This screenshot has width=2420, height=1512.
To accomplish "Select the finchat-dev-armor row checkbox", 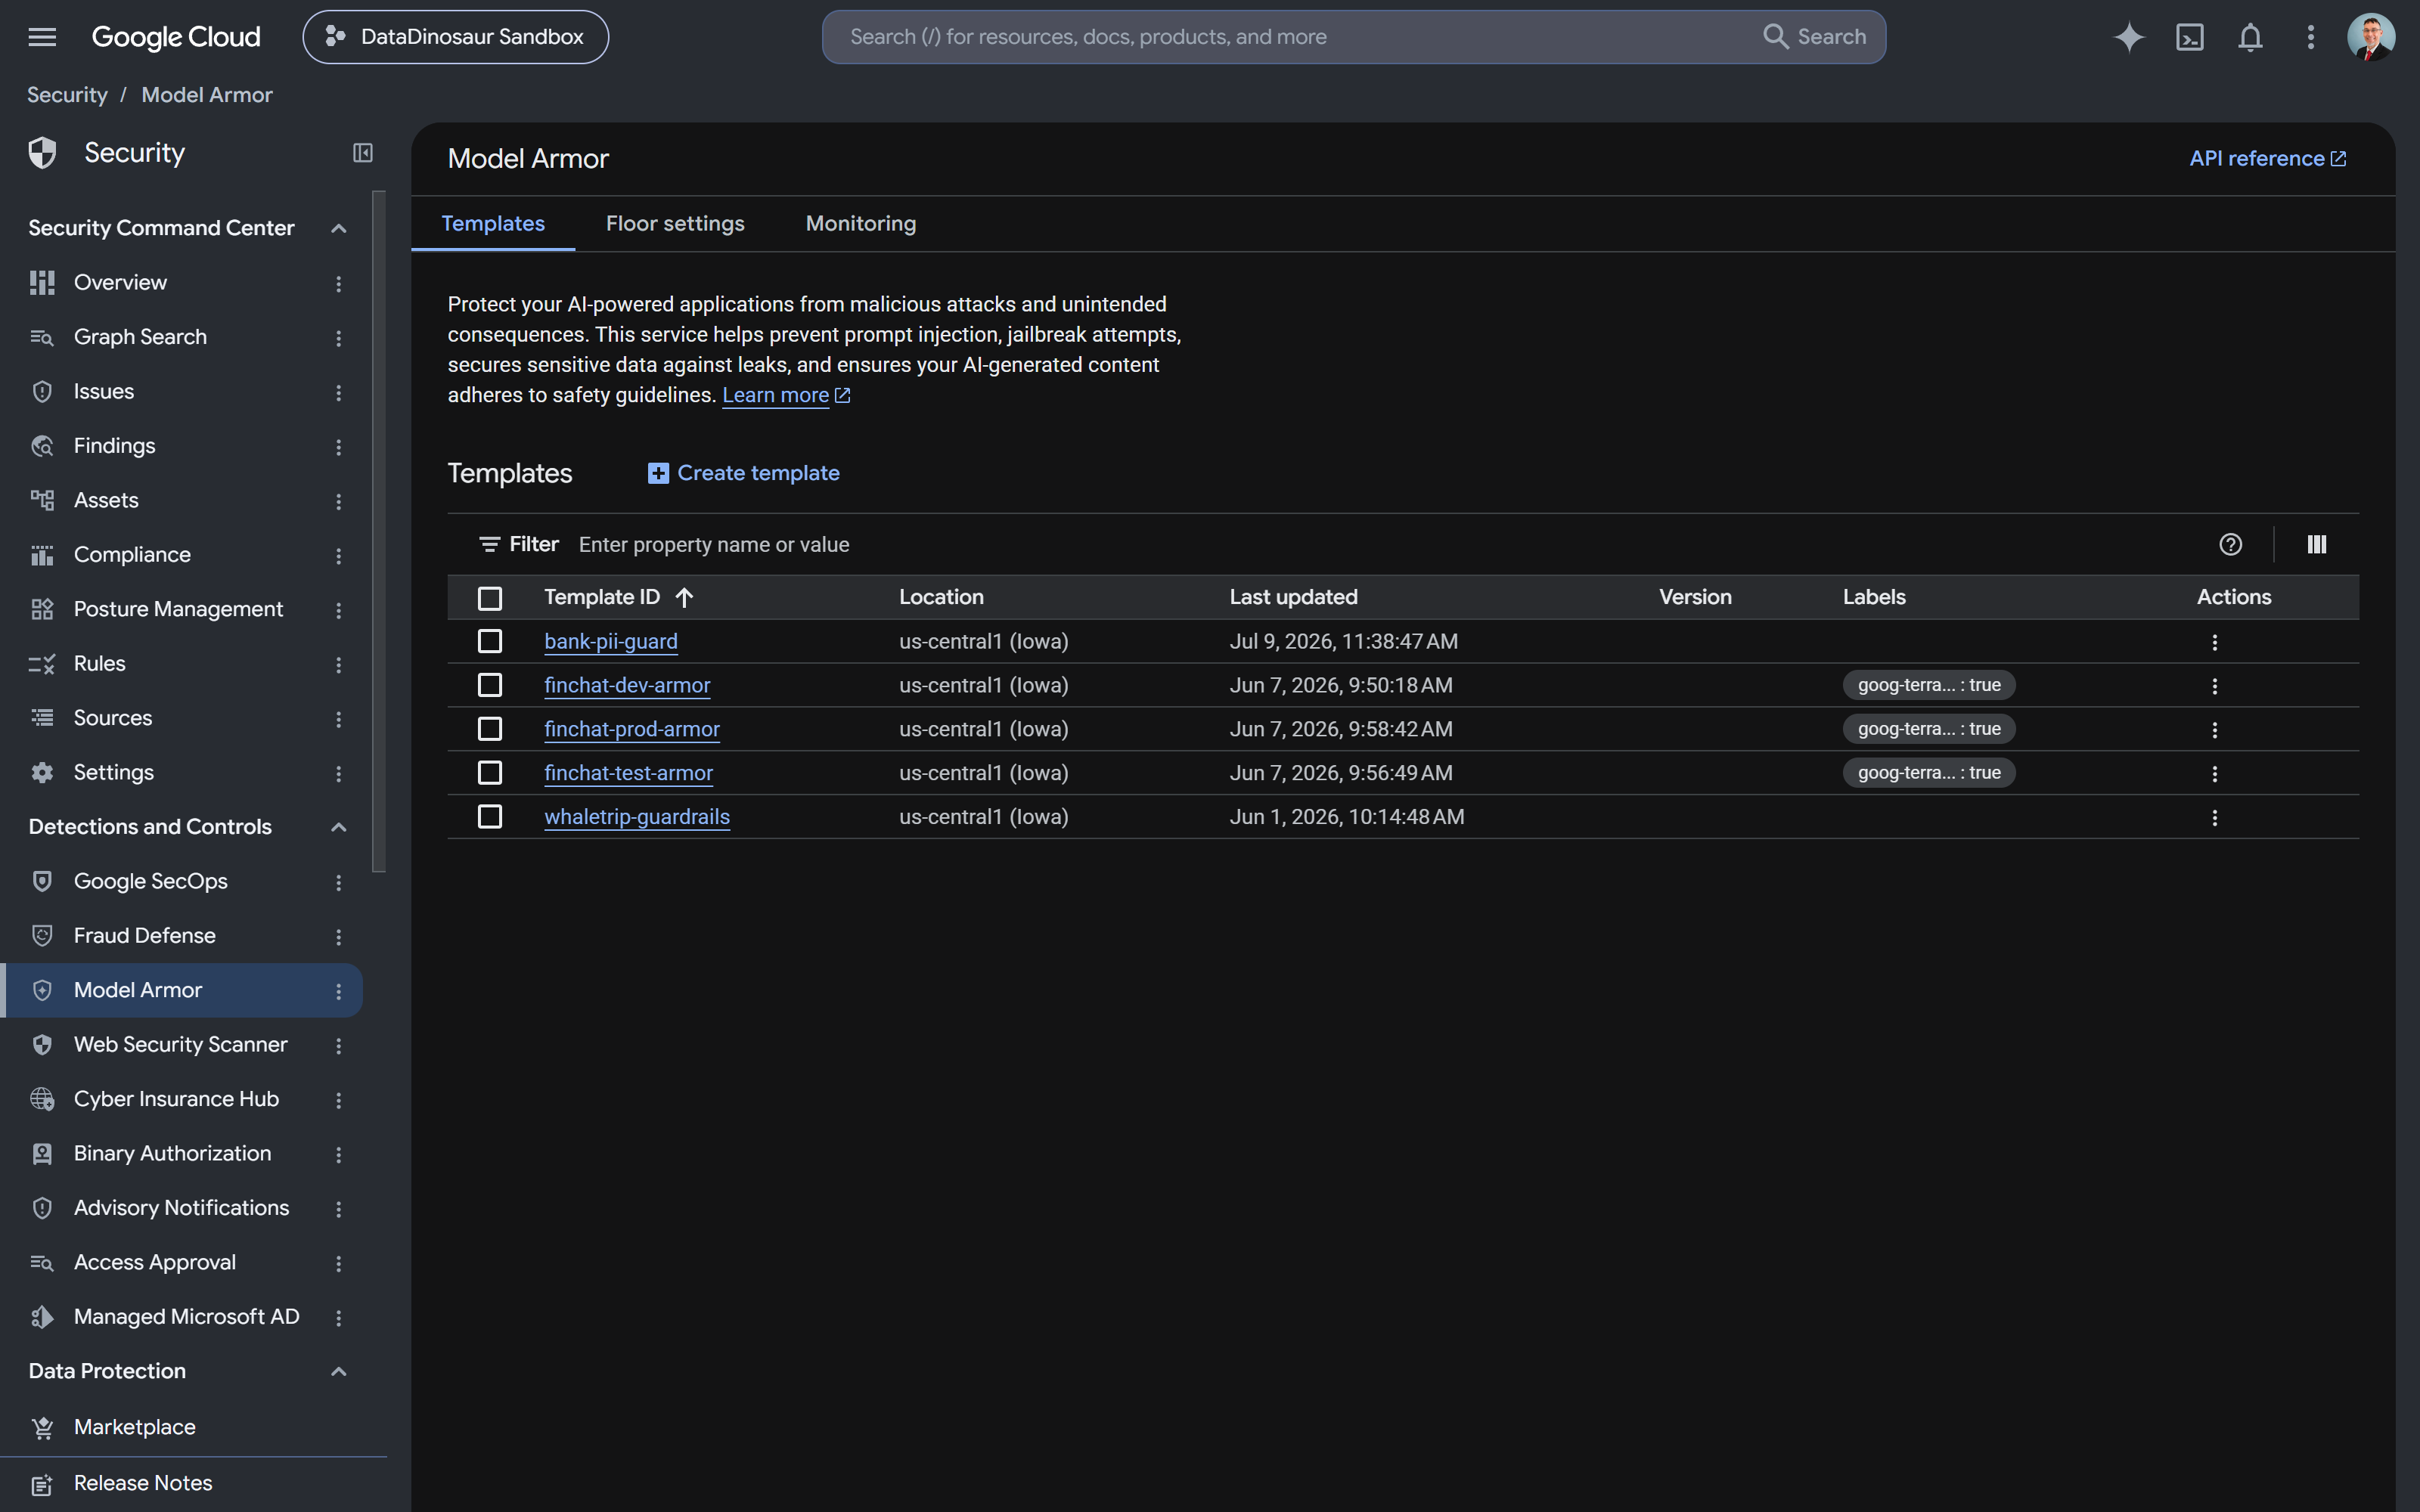I will pyautogui.click(x=490, y=685).
